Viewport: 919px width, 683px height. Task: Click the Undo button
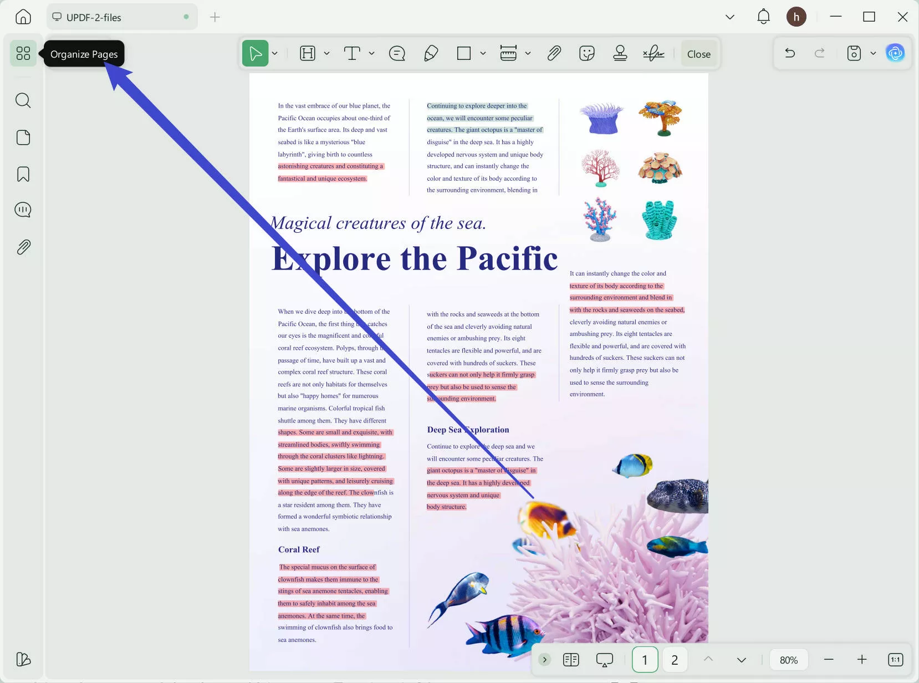click(x=790, y=53)
